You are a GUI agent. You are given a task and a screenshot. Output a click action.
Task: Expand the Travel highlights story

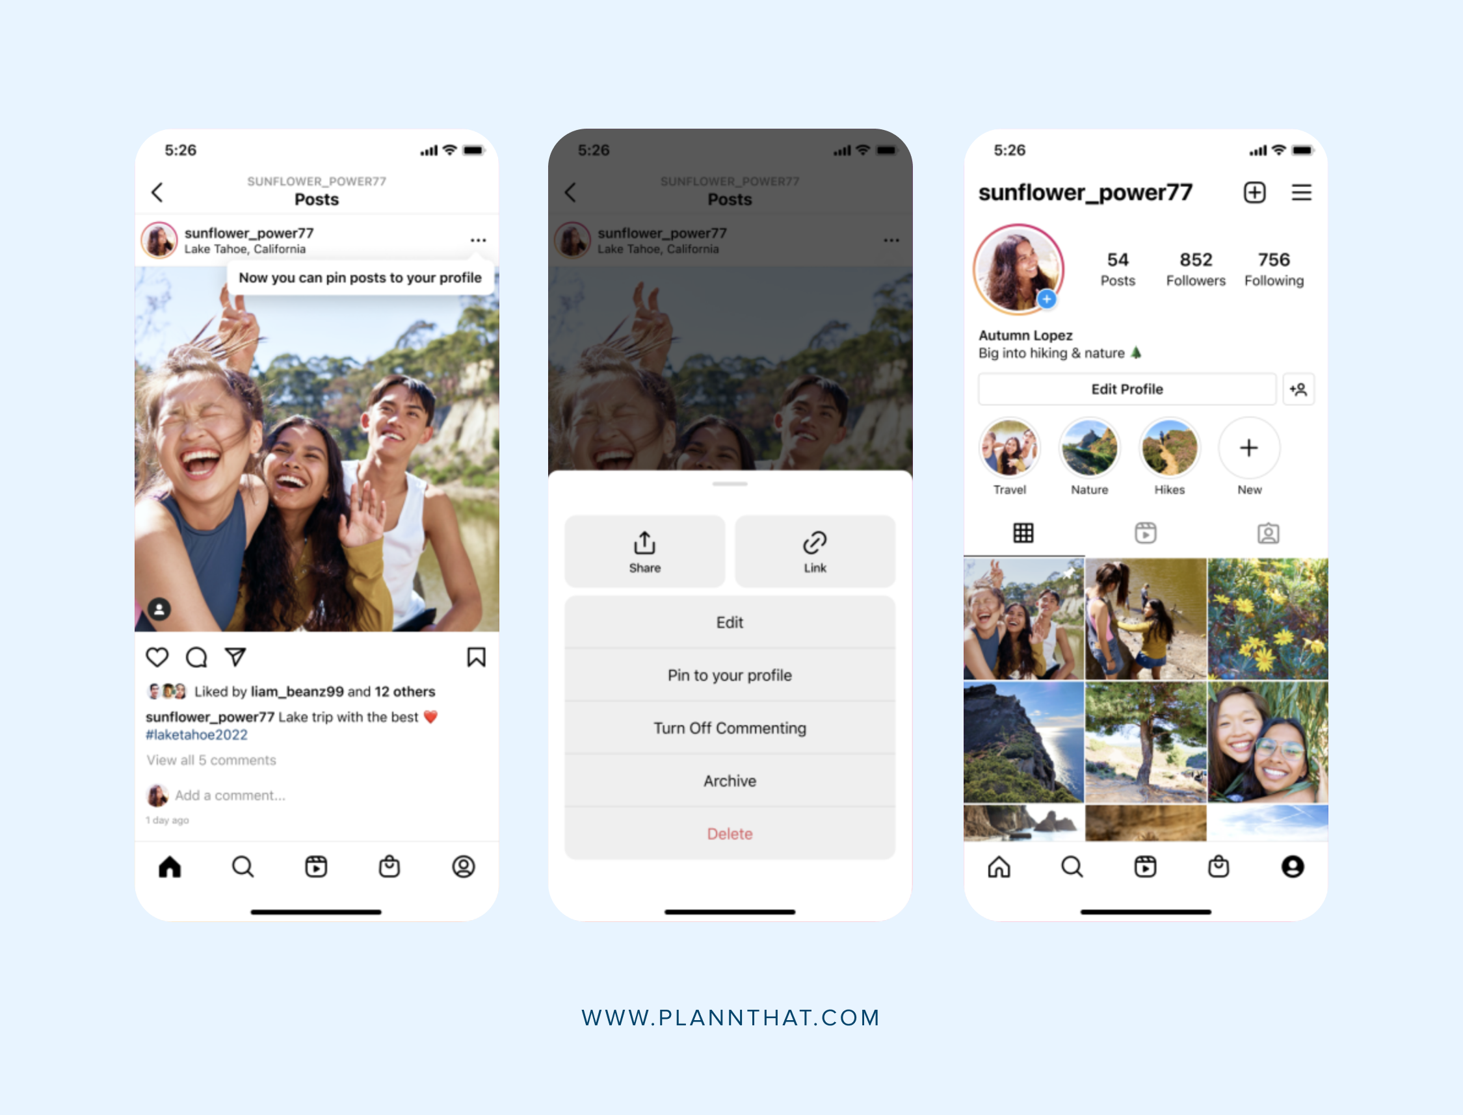(1010, 450)
